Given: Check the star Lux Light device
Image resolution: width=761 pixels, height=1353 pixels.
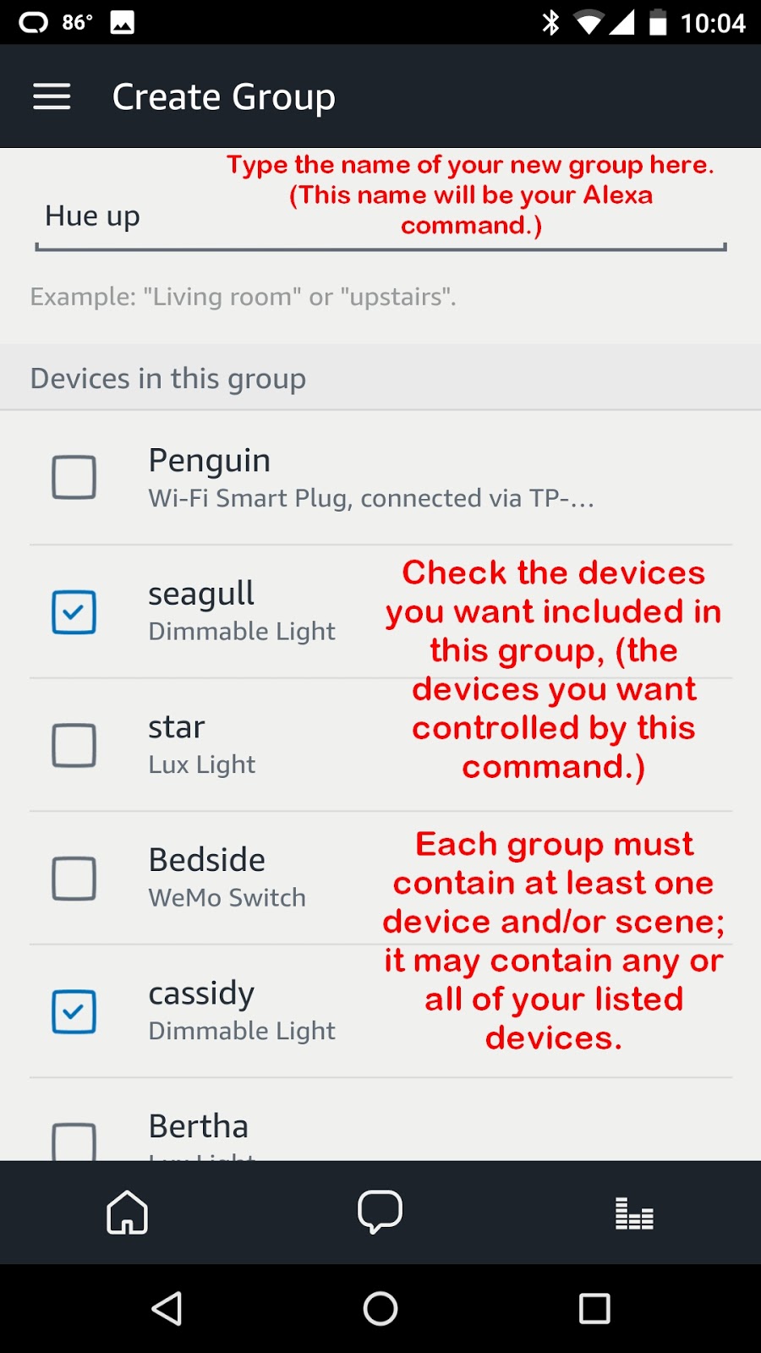Looking at the screenshot, I should coord(74,745).
